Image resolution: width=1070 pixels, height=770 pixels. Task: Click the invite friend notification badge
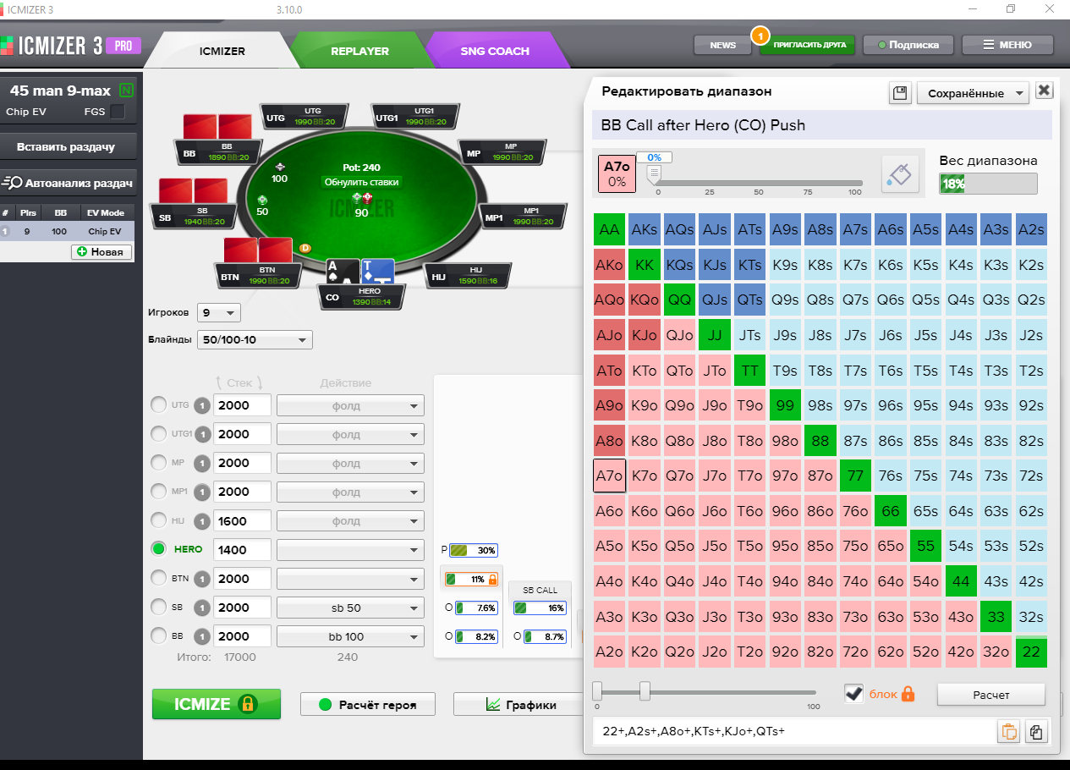coord(760,36)
